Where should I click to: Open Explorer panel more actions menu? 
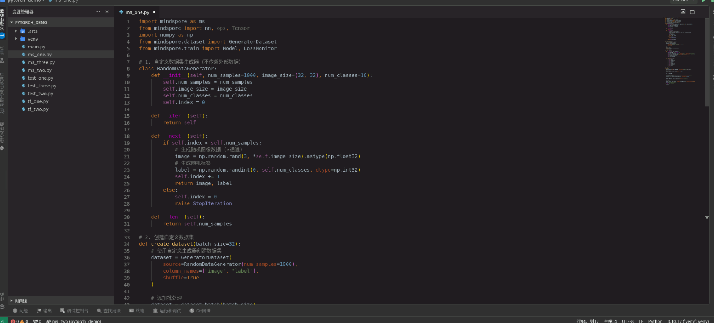coord(98,12)
